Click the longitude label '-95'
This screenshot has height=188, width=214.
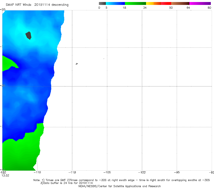pyautogui.click(x=177, y=172)
